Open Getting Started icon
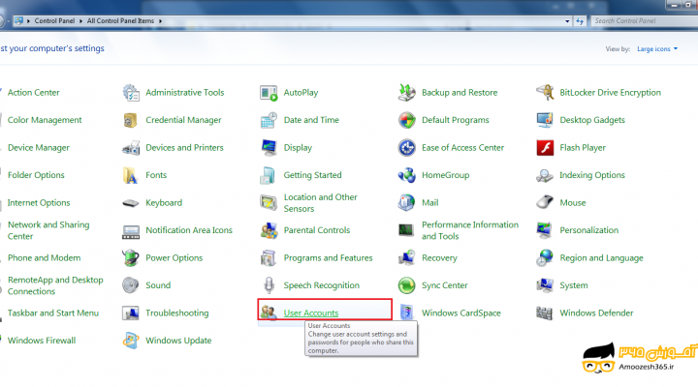Image resolution: width=698 pixels, height=387 pixels. [268, 175]
